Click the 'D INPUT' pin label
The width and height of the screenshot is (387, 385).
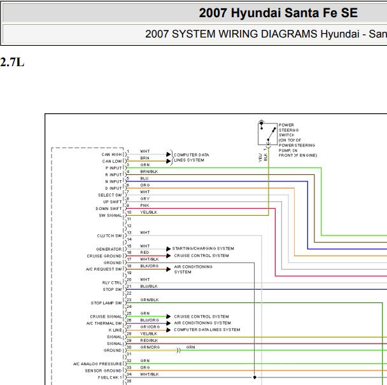pos(113,188)
